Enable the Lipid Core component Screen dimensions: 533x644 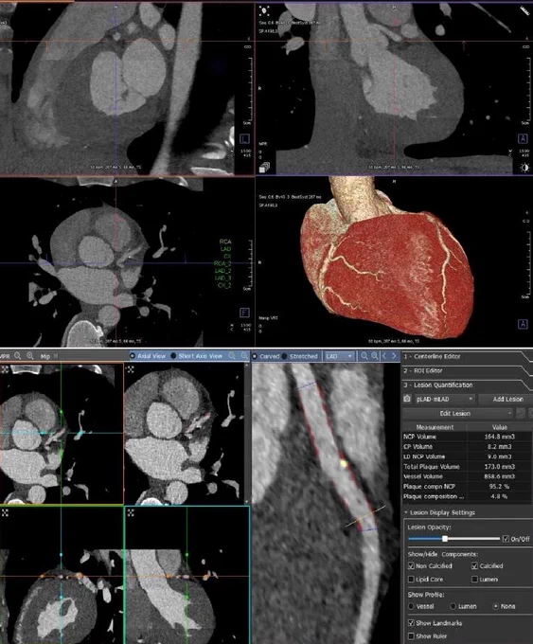pyautogui.click(x=411, y=579)
